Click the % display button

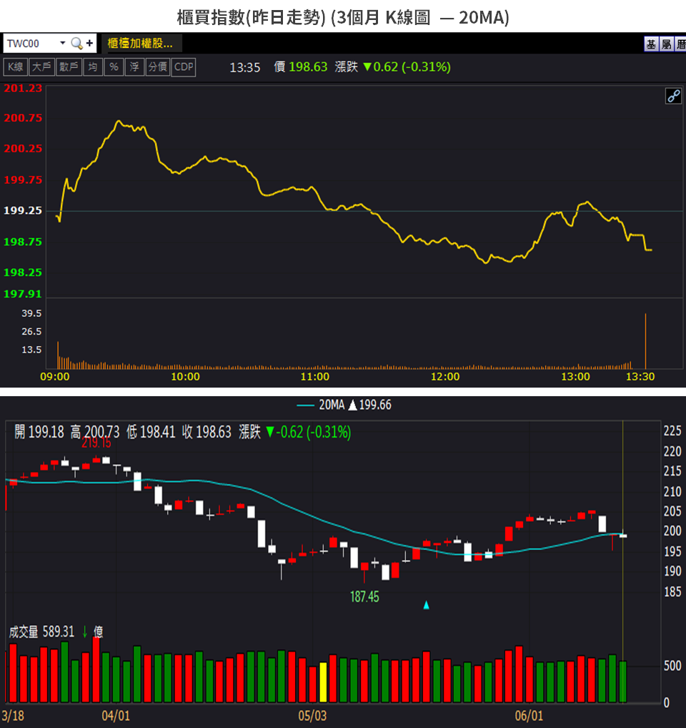tap(113, 67)
